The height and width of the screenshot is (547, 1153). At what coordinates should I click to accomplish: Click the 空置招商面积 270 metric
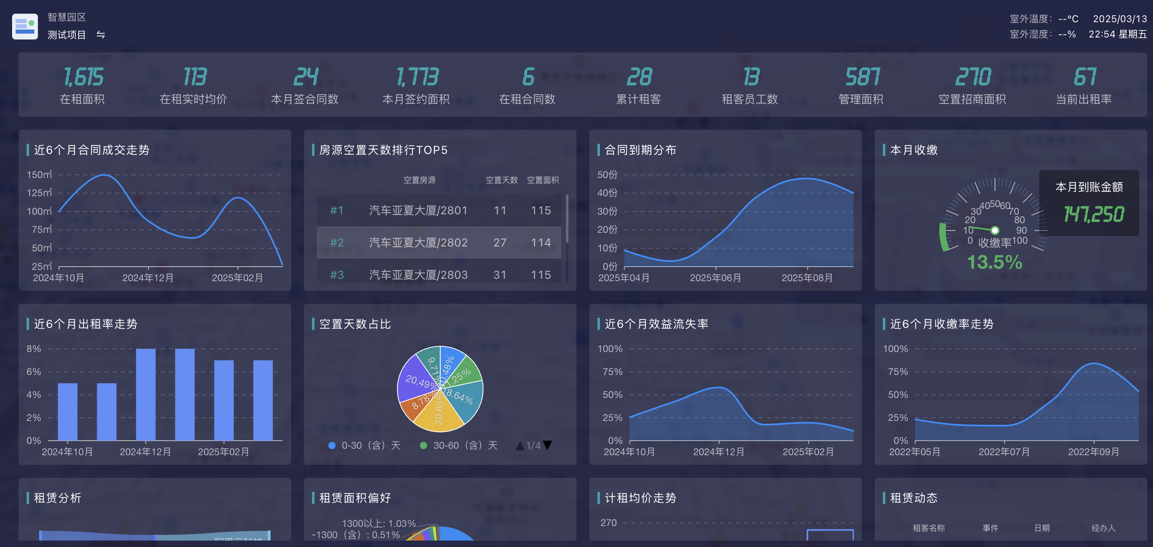[972, 85]
